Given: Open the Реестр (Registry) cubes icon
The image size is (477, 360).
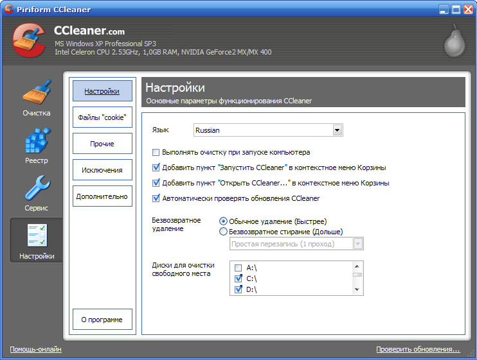Looking at the screenshot, I should pos(36,142).
